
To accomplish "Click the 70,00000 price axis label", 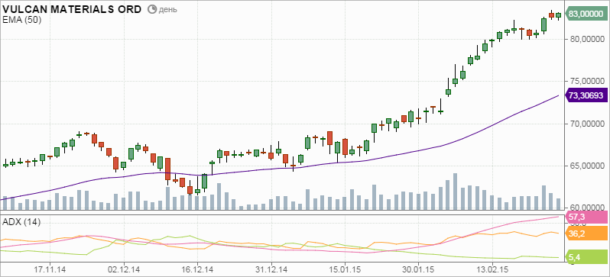I will [x=586, y=124].
